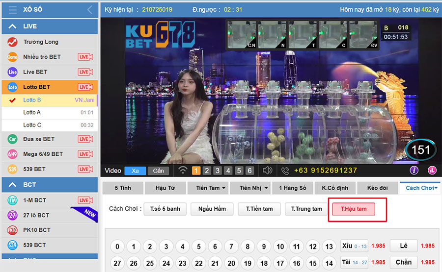442x272 pixels.
Task: Open the pink statistics chart icon
Action: pos(432,171)
